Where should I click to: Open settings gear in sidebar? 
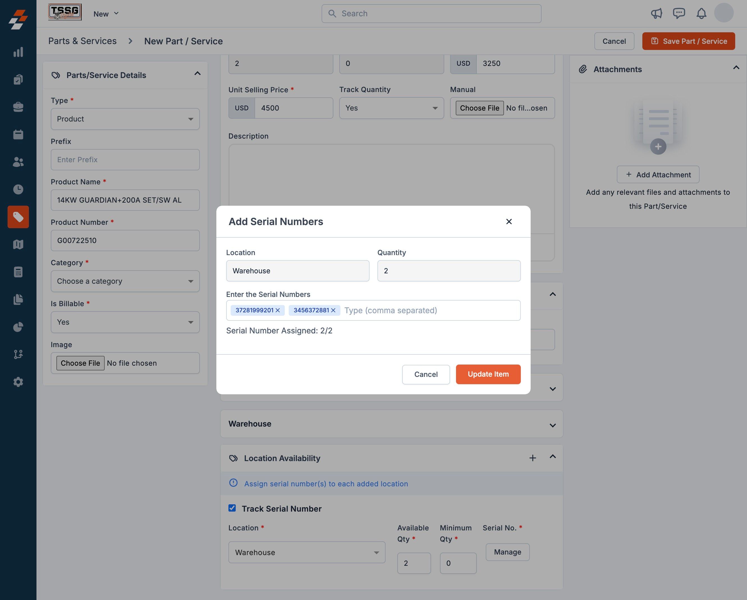click(x=18, y=382)
